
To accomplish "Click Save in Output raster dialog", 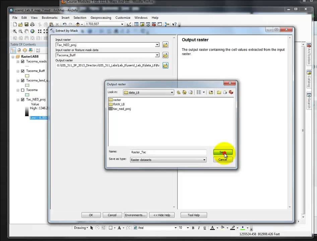I will pos(223,152).
